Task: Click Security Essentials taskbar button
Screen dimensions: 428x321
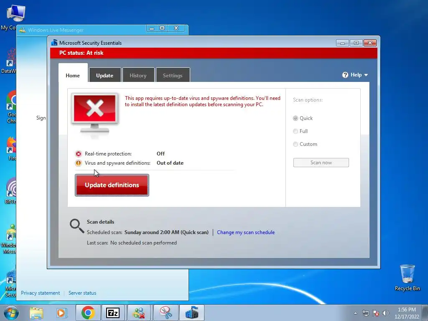Action: pyautogui.click(x=191, y=313)
